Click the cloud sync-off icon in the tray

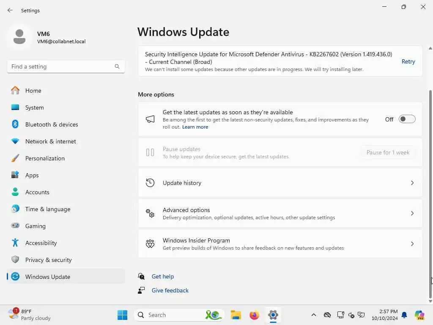327,315
